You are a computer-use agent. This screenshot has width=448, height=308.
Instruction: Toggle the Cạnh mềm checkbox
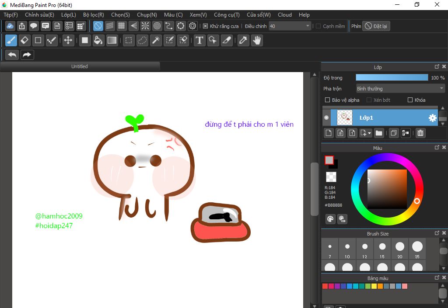tap(318, 26)
